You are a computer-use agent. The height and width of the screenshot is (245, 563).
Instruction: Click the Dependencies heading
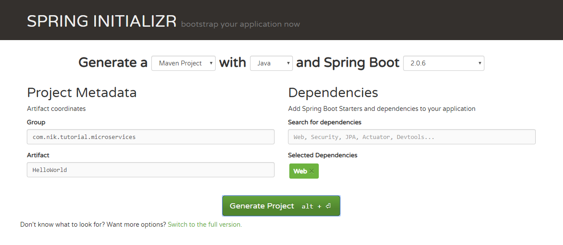point(333,93)
